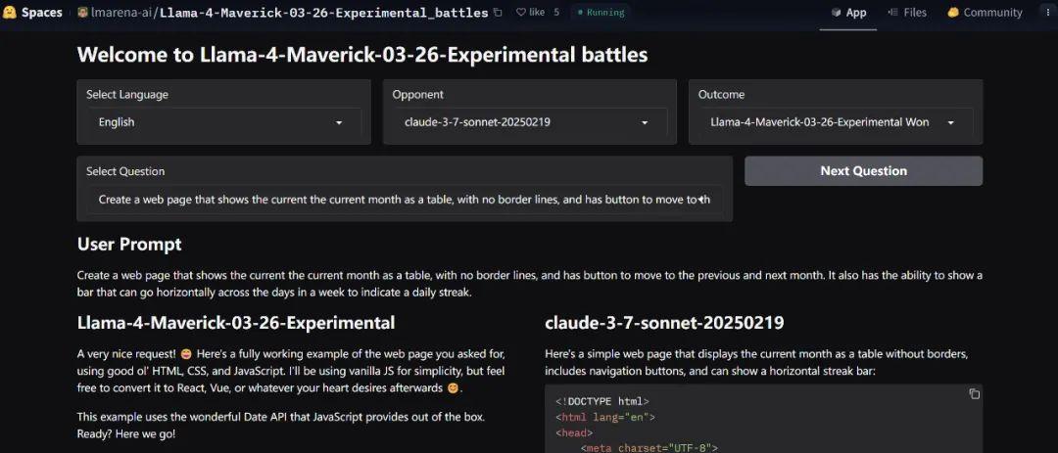Click the Files tab icon
Screen dimensions: 1058x453
[x=892, y=12]
